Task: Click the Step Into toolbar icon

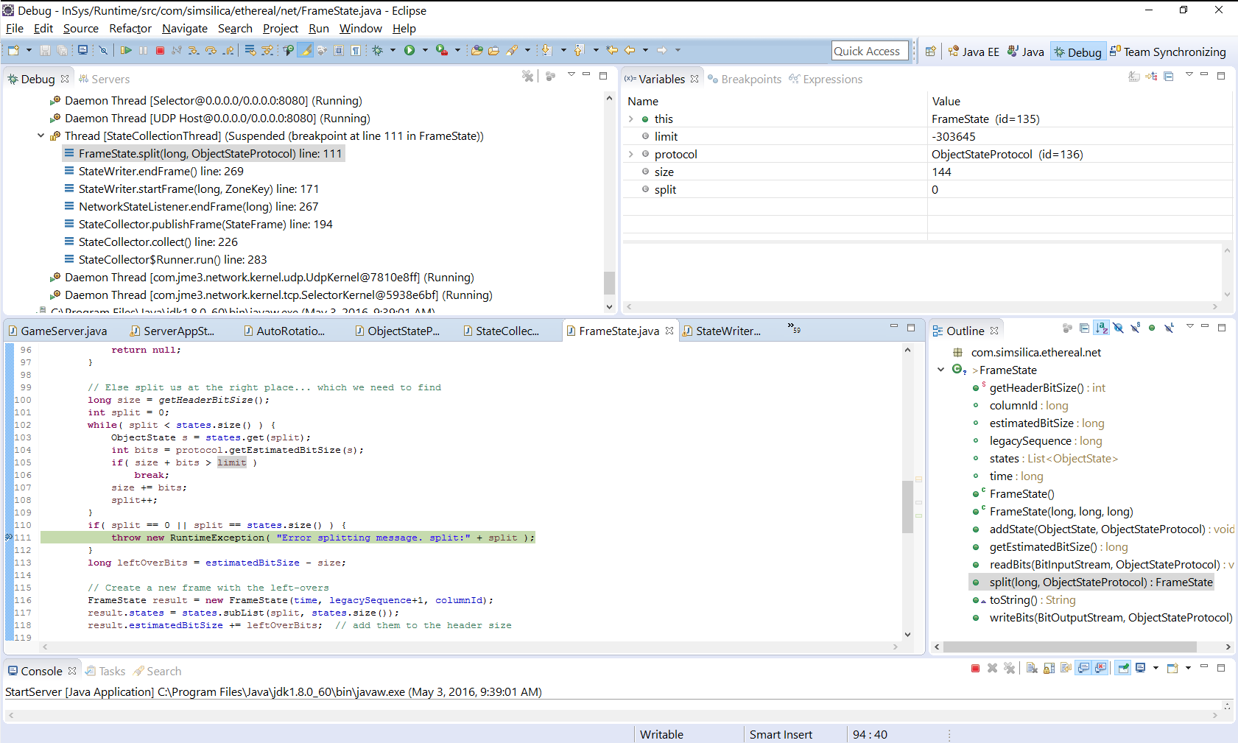Action: point(193,51)
